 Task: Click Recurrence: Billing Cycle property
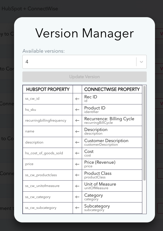[112, 120]
